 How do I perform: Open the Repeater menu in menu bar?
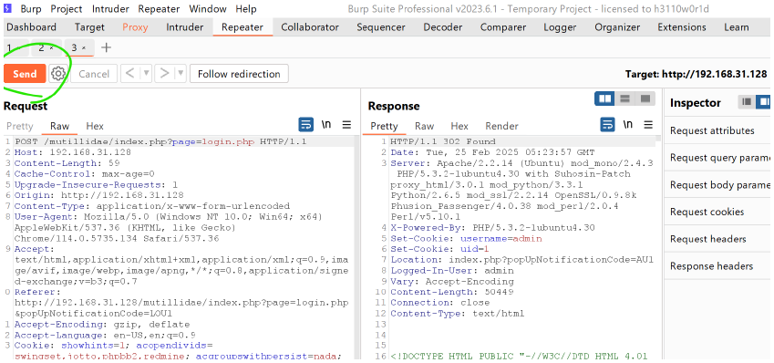point(159,9)
